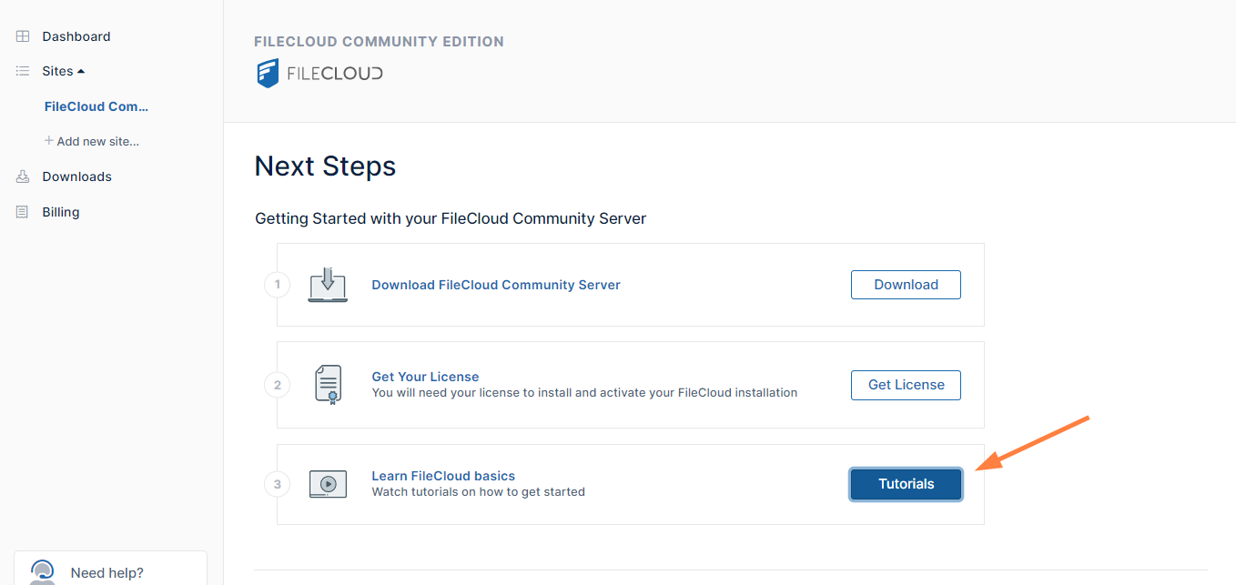The image size is (1236, 585).
Task: Click the video play icon in step 3
Action: [x=327, y=483]
